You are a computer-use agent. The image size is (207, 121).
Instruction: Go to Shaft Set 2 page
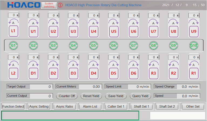click(167, 106)
